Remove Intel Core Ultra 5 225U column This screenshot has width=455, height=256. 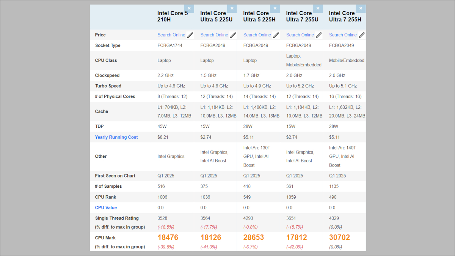(232, 9)
